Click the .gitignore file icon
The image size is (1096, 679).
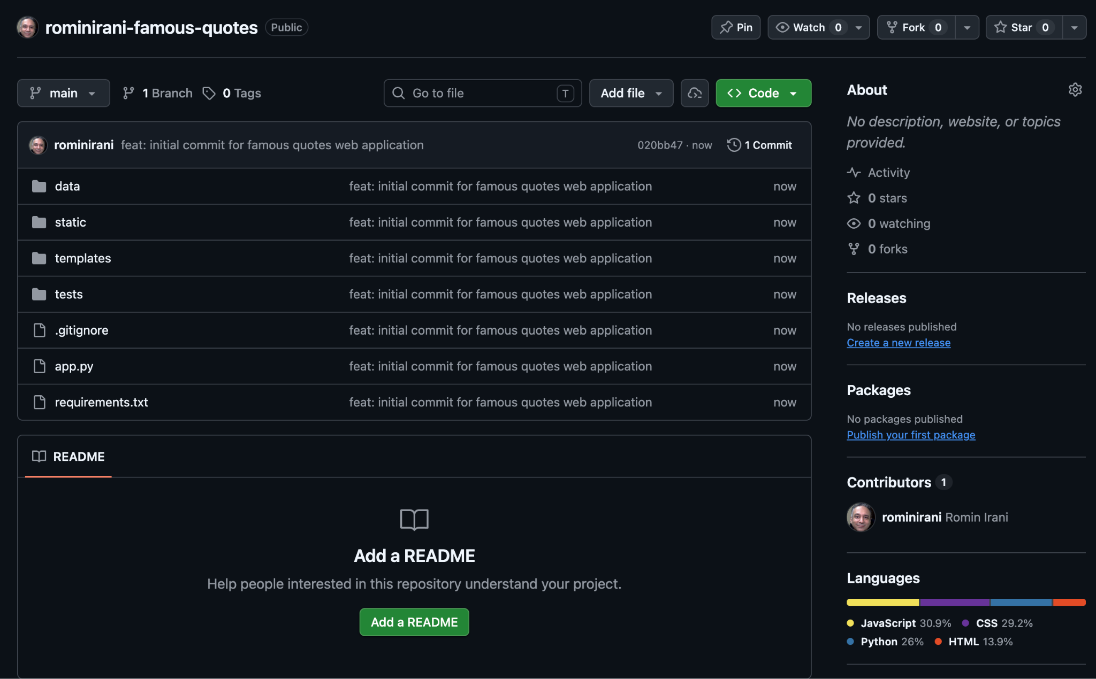[x=39, y=330]
